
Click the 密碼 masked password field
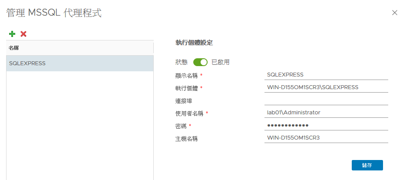click(326, 125)
